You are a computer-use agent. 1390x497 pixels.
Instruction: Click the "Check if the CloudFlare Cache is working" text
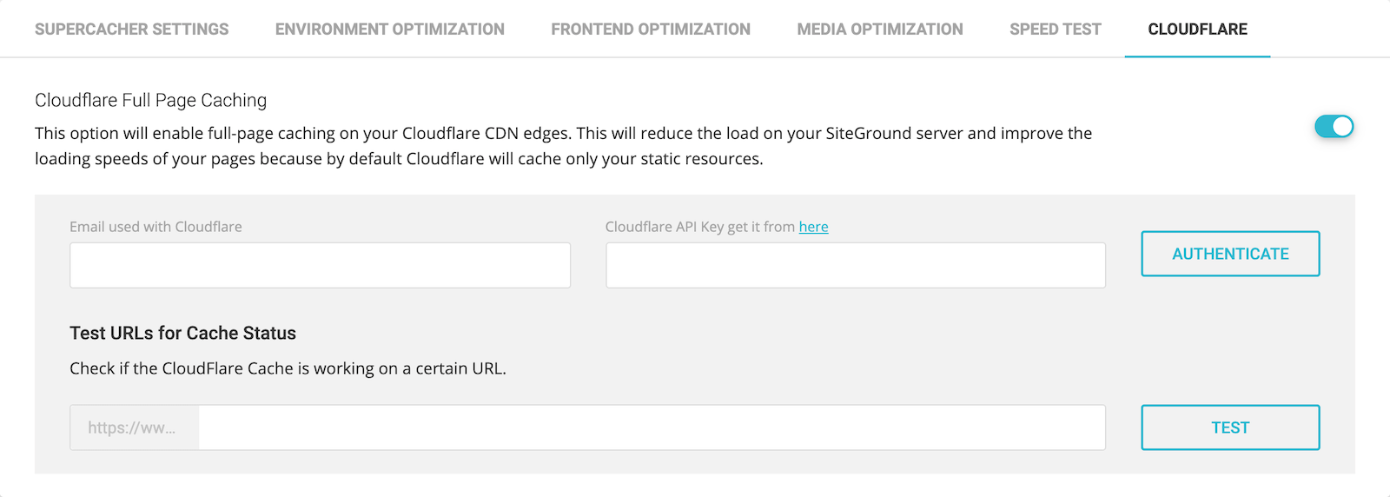click(x=288, y=368)
